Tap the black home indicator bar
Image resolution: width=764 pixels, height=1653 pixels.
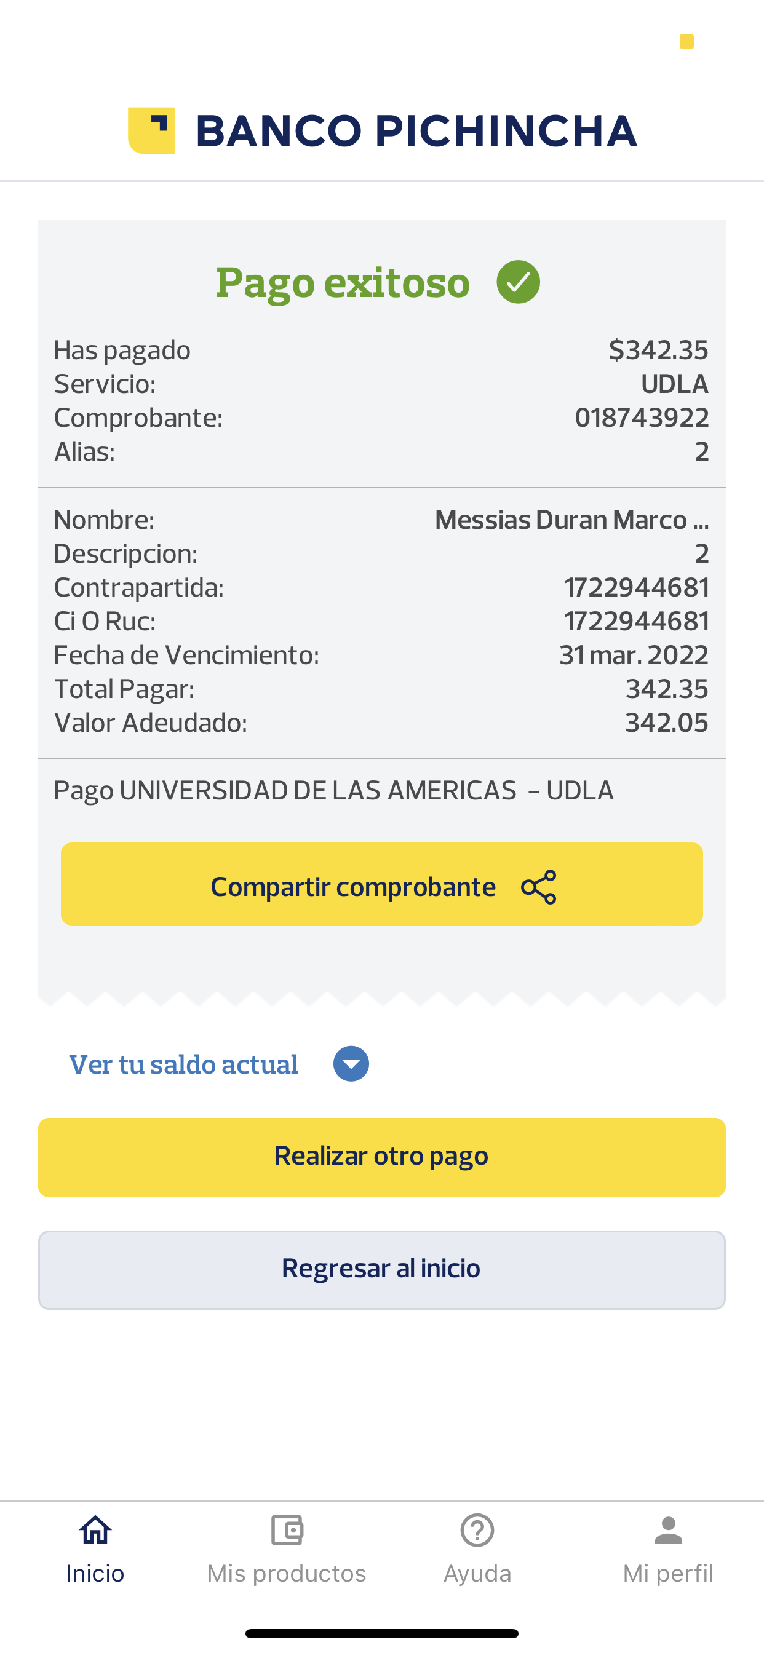click(x=382, y=1633)
